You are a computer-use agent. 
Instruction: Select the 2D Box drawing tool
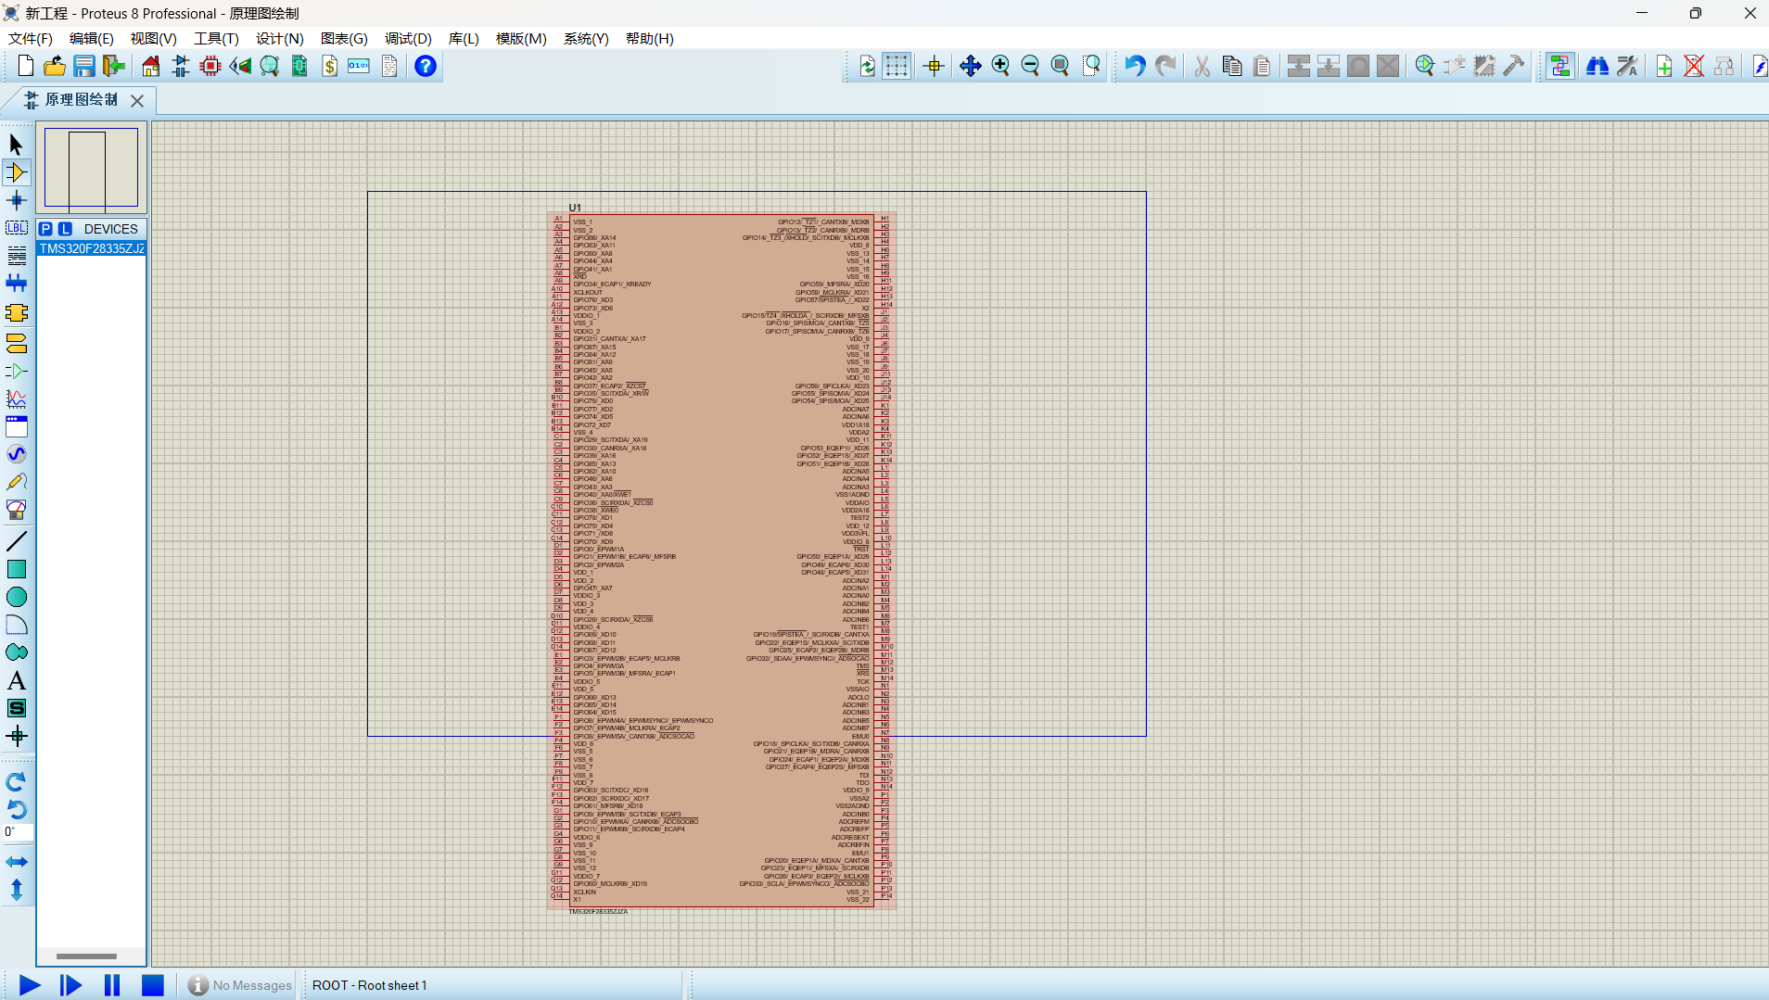[16, 569]
